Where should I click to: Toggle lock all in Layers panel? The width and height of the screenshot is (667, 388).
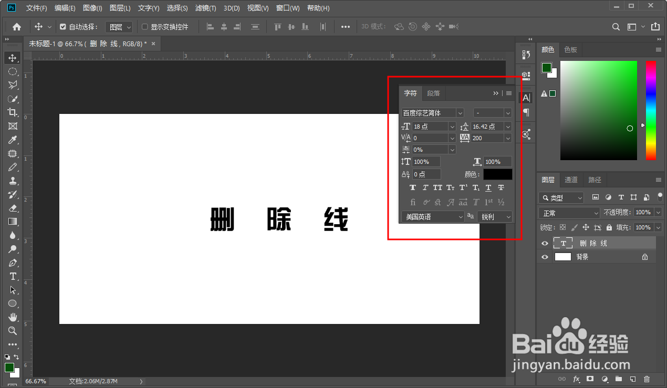pos(609,227)
